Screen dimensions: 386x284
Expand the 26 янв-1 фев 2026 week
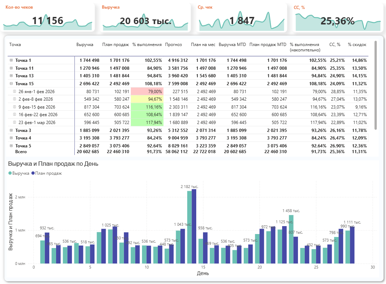15,92
